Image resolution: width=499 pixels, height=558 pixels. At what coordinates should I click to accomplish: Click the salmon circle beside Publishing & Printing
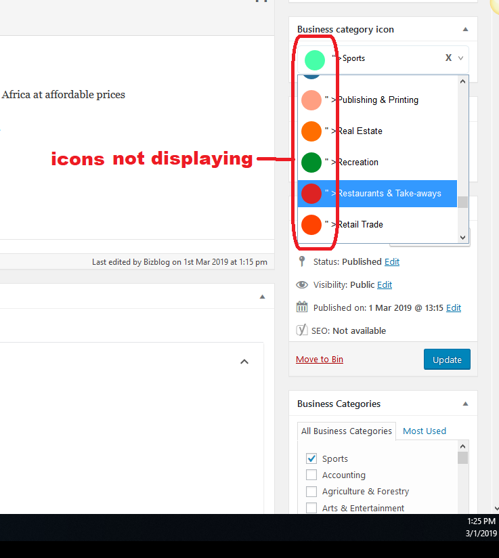(x=311, y=100)
